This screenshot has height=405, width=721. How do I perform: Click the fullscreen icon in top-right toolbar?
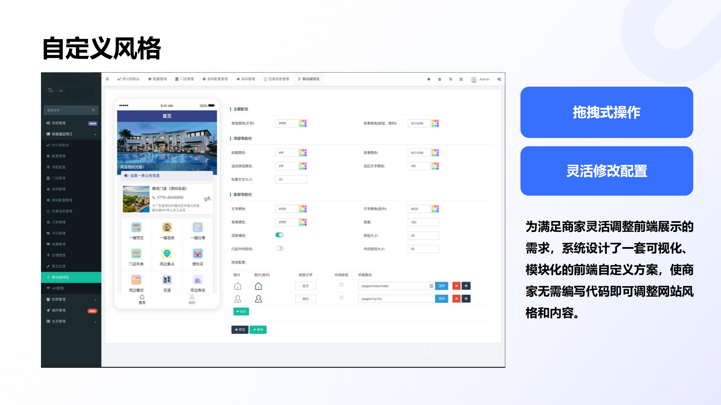tap(461, 79)
